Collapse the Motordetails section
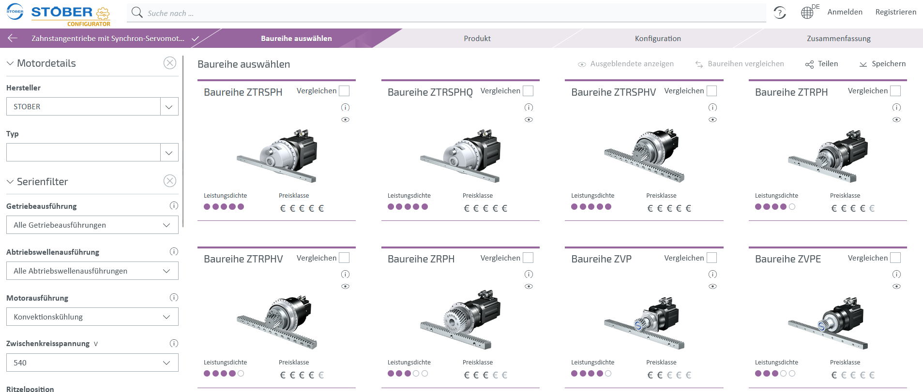This screenshot has height=392, width=923. pyautogui.click(x=10, y=63)
